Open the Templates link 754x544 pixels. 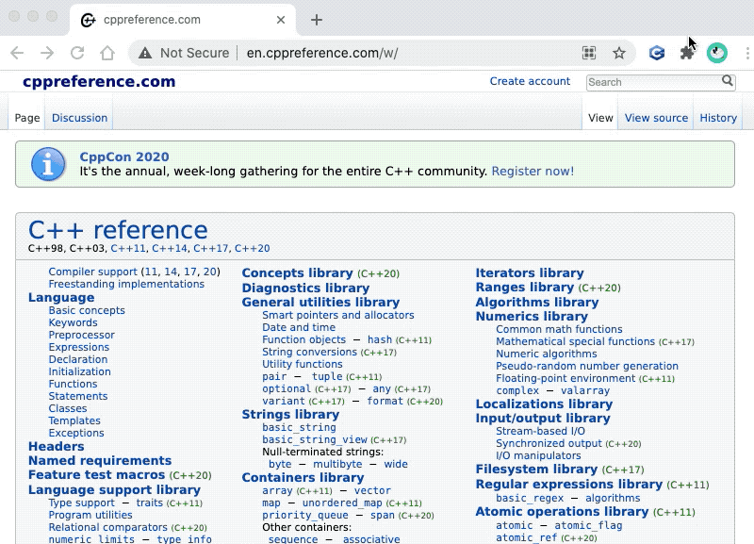pyautogui.click(x=74, y=420)
